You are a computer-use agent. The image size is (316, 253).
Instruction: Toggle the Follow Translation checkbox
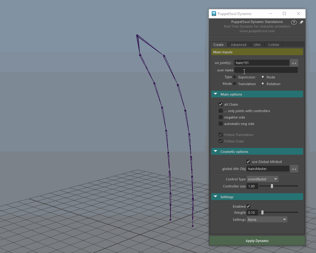221,135
